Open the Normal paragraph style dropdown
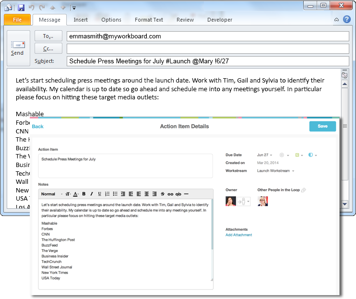 pos(52,194)
